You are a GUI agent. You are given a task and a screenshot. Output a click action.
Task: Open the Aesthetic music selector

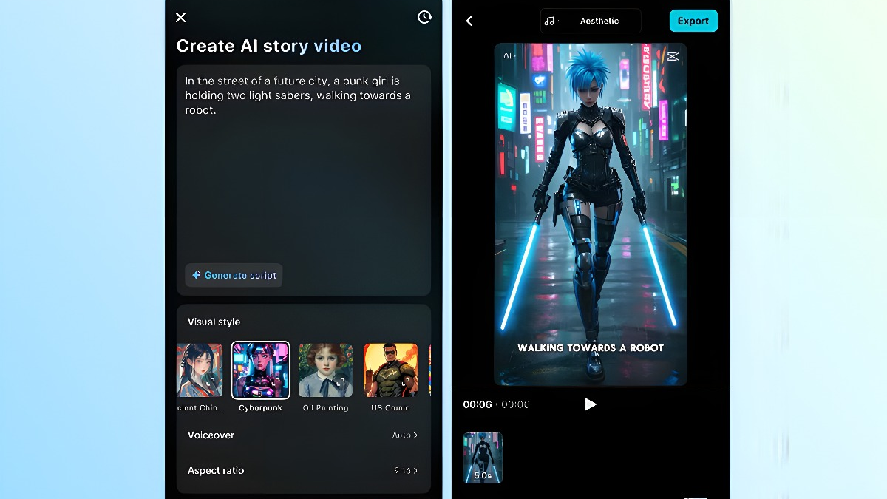tap(591, 21)
